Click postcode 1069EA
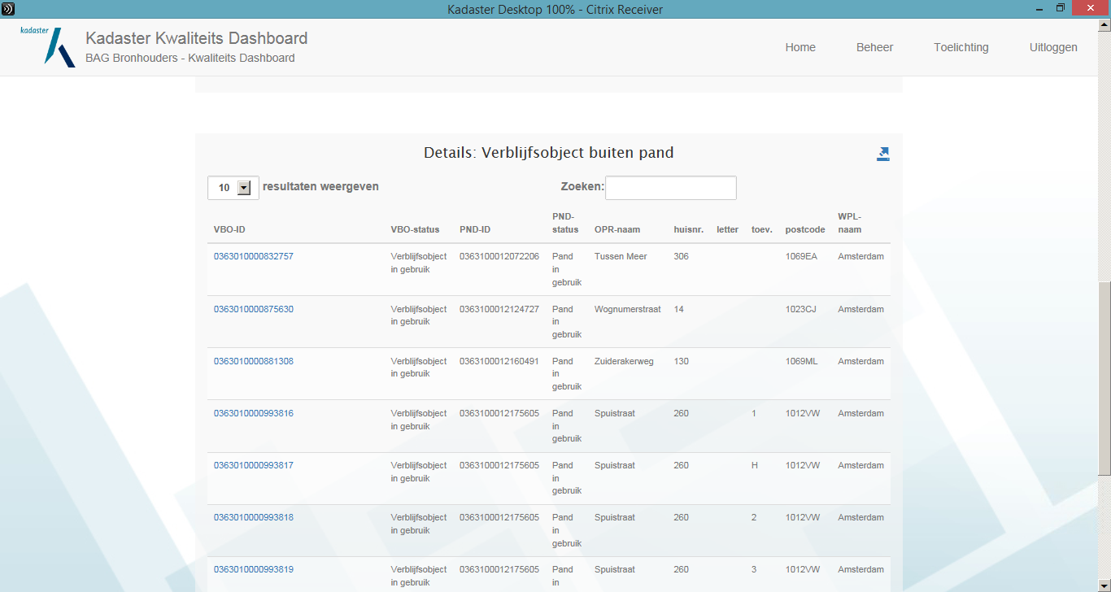The width and height of the screenshot is (1111, 592). point(801,256)
